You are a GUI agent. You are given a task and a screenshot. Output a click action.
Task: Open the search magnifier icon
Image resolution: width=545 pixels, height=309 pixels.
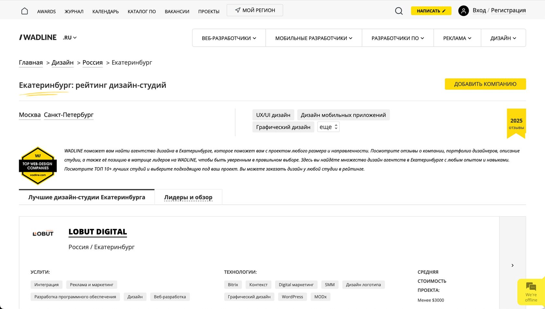[x=399, y=11]
